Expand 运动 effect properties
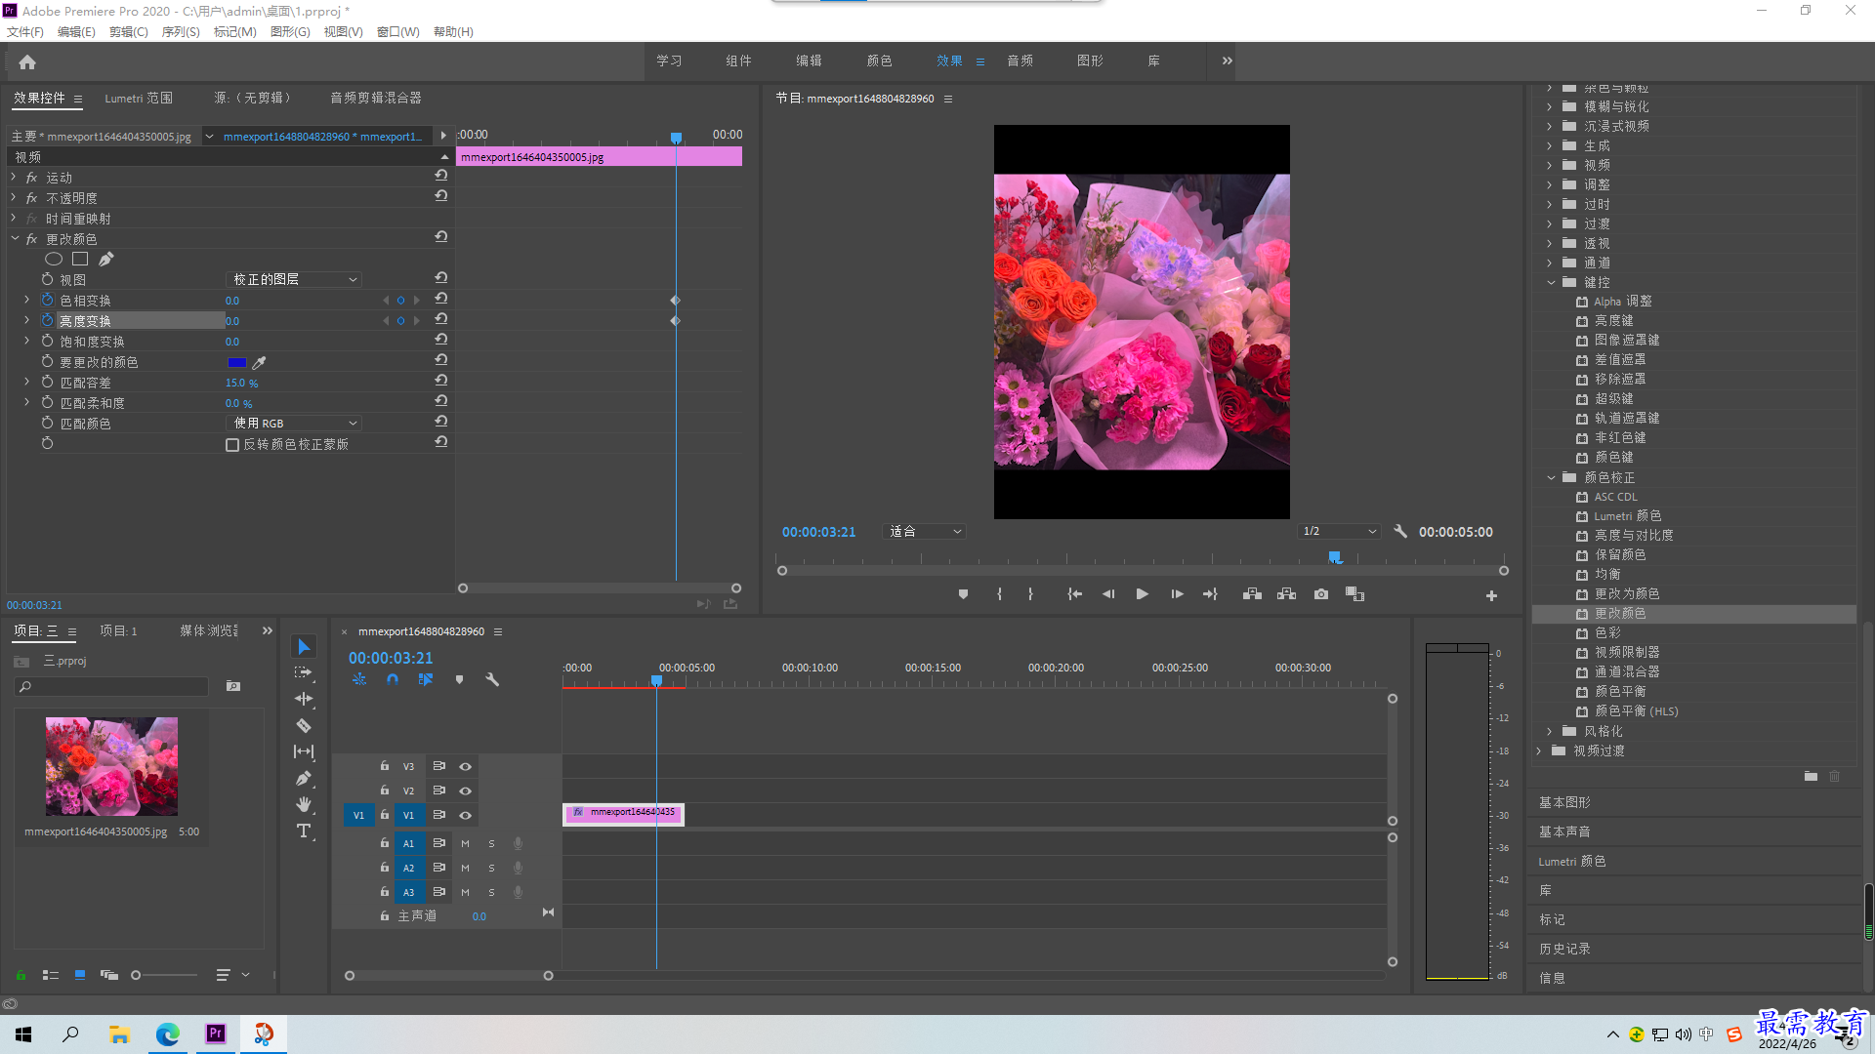This screenshot has height=1054, width=1875. pyautogui.click(x=14, y=177)
